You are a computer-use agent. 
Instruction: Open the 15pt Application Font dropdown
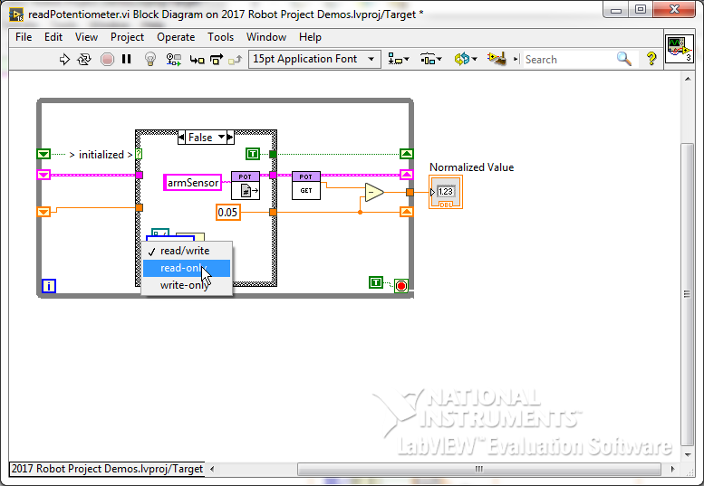pyautogui.click(x=313, y=60)
